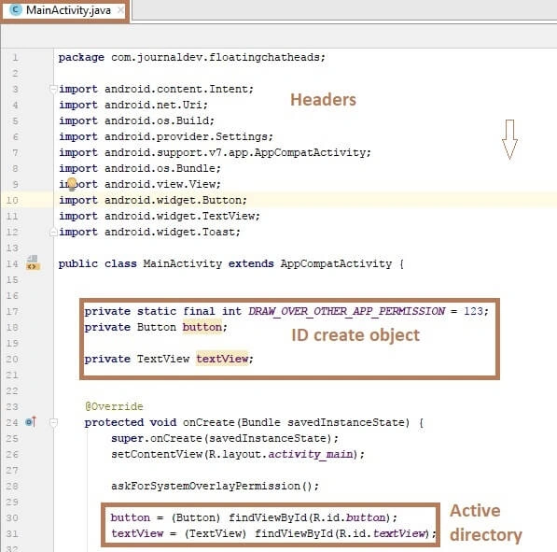Collapse the import block at line 3

pos(53,89)
